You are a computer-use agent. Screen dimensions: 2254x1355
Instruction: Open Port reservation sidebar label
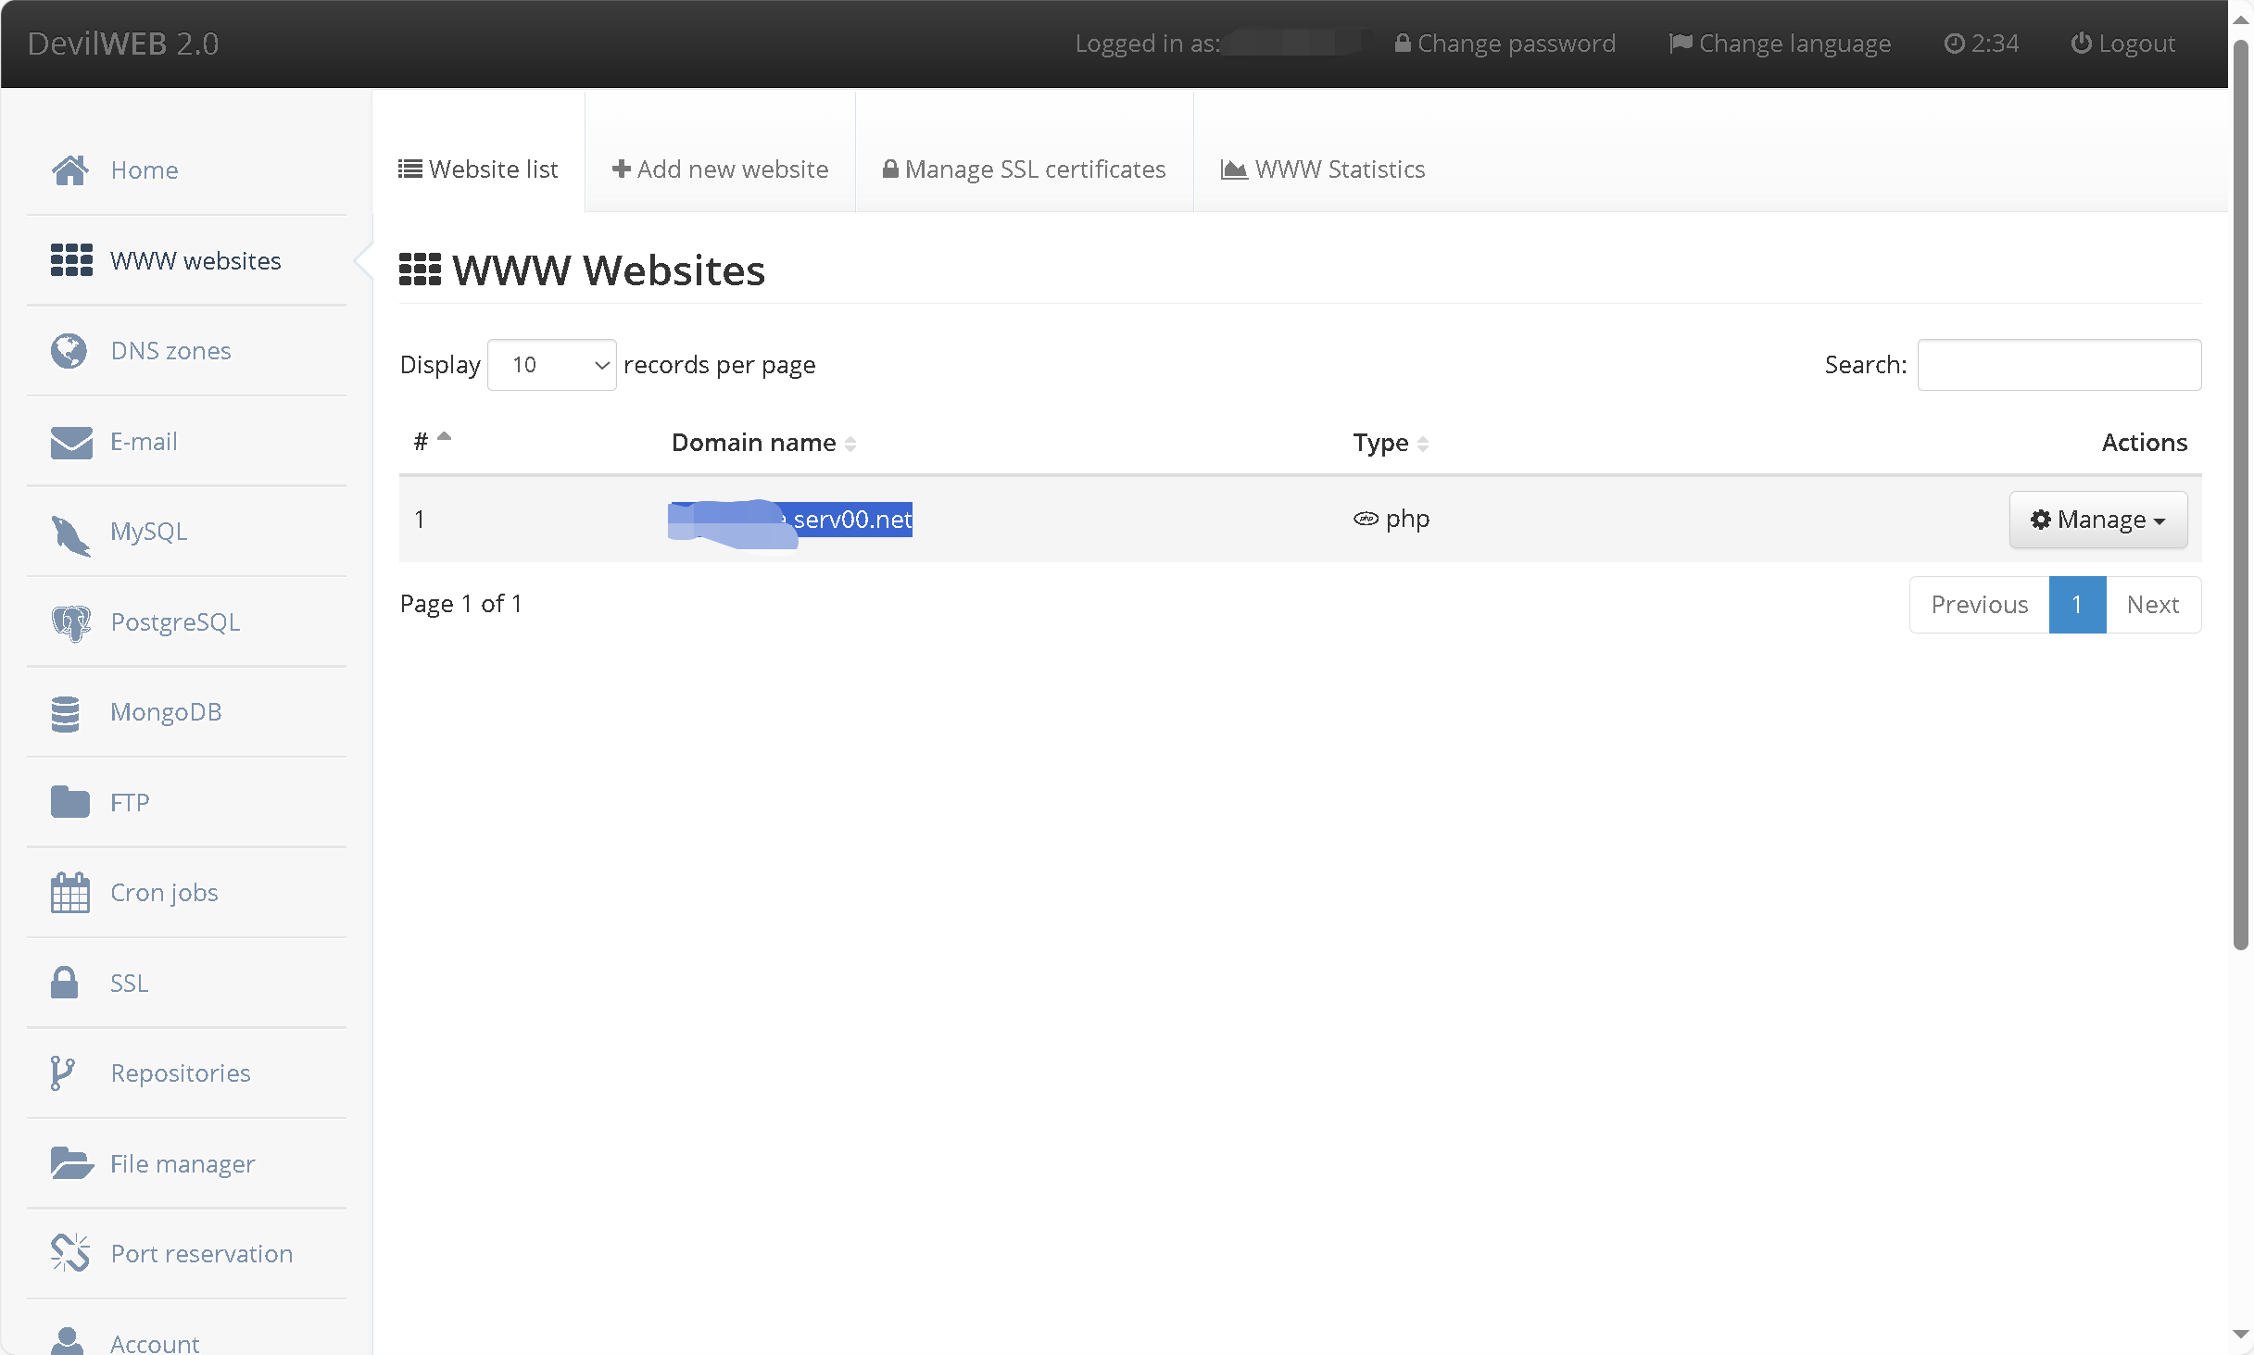click(201, 1254)
